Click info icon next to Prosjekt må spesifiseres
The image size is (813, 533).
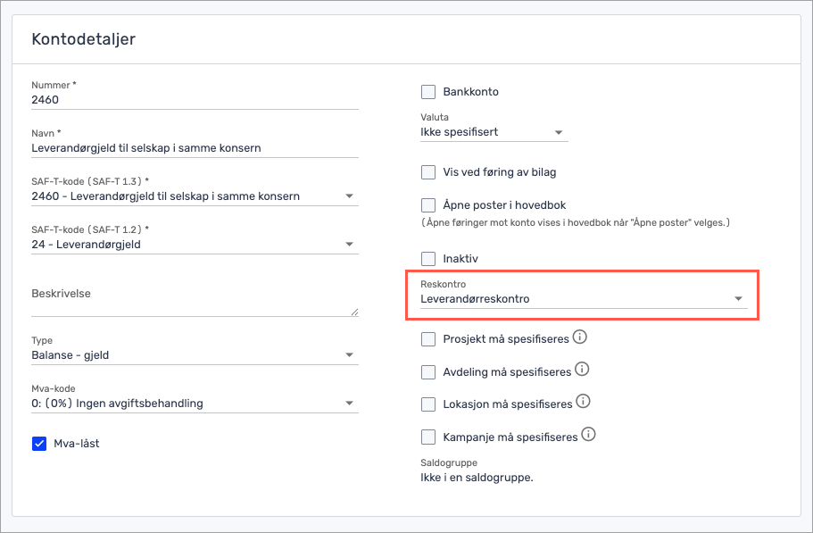[579, 337]
